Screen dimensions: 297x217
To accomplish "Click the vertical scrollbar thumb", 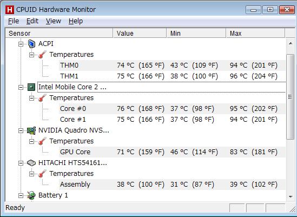I will click(x=291, y=97).
